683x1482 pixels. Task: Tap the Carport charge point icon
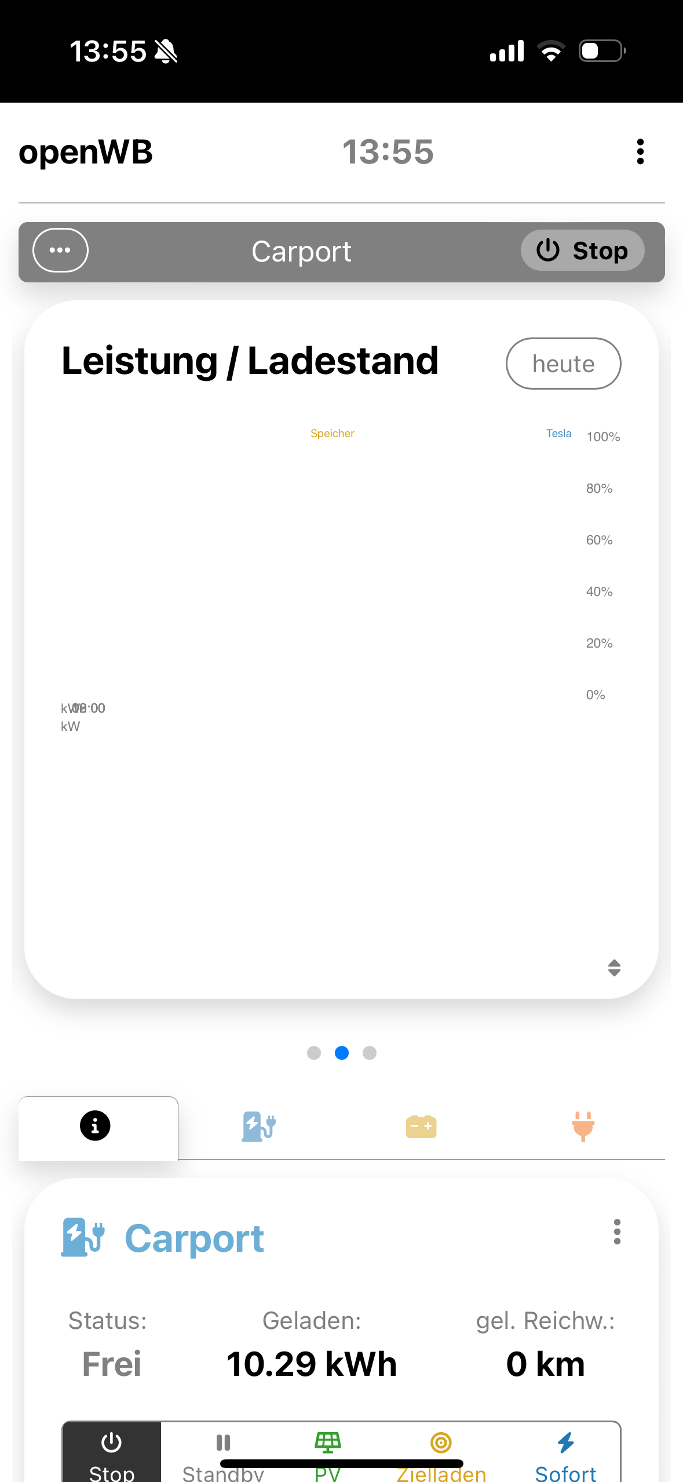[x=83, y=1237]
